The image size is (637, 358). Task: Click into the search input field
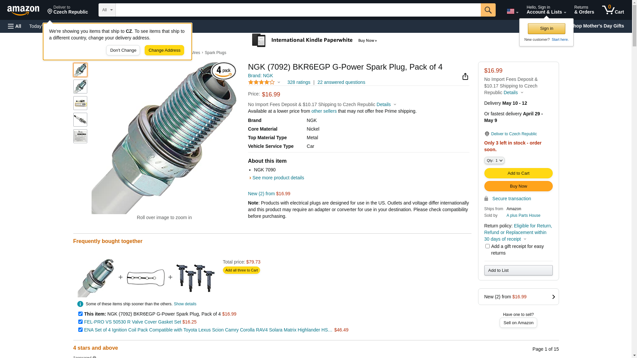(298, 10)
